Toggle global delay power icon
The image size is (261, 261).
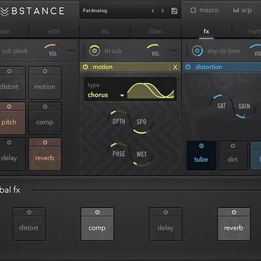(166, 212)
